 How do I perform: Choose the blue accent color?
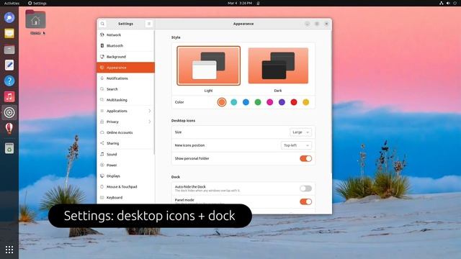(x=246, y=102)
